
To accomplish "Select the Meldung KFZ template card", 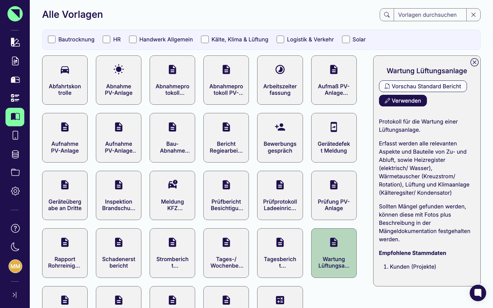I will click(x=172, y=195).
